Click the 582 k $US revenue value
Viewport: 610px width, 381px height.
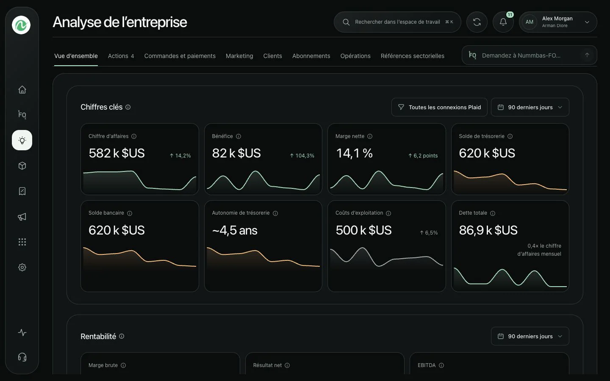coord(116,153)
